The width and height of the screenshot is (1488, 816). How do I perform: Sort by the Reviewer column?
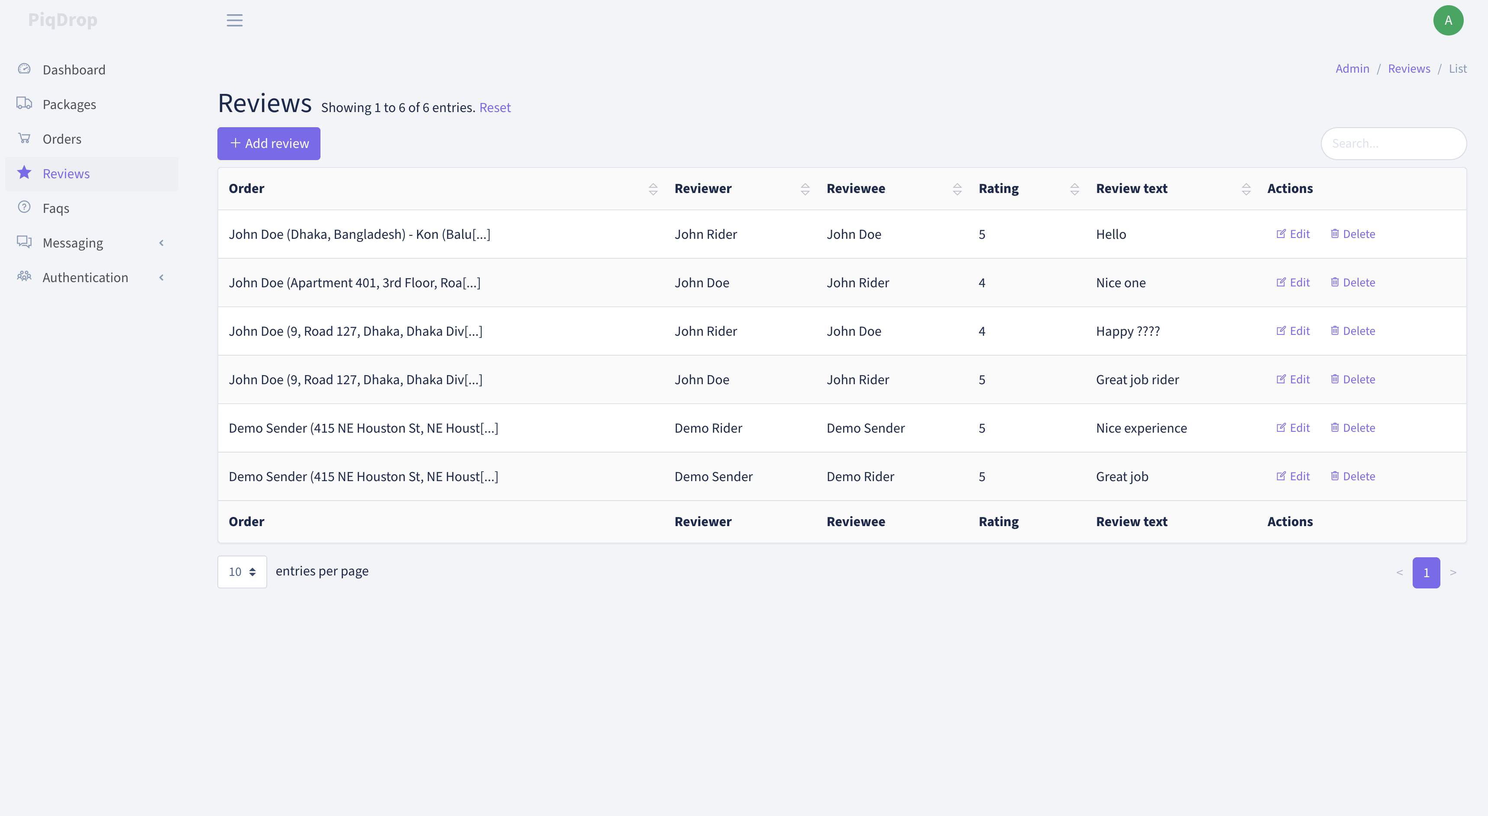[x=805, y=189]
